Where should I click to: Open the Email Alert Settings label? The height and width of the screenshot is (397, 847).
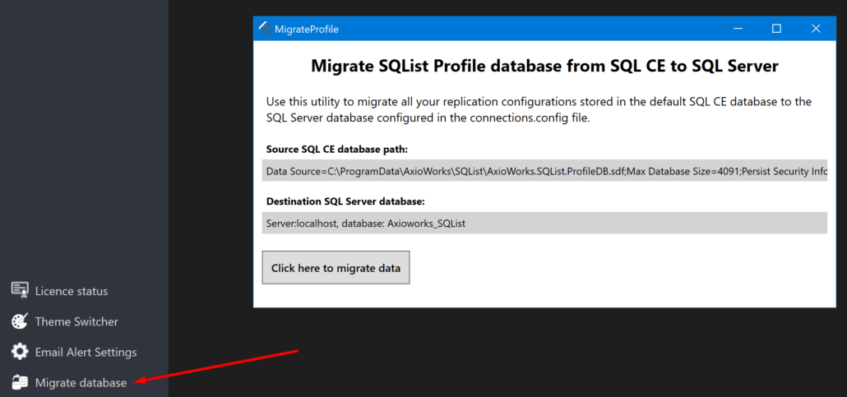pos(86,352)
